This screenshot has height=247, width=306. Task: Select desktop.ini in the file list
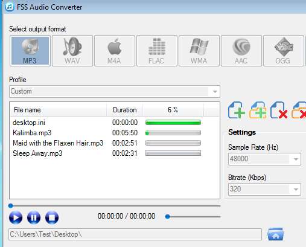pos(29,123)
